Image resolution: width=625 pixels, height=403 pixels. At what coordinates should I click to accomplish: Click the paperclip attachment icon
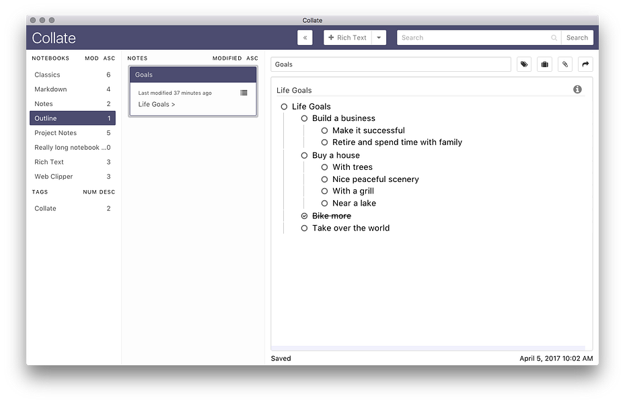click(565, 64)
